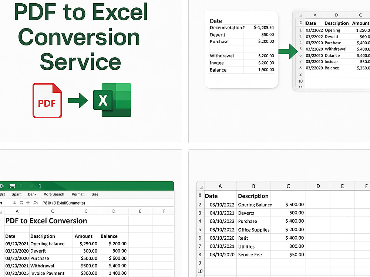
Task: Click the rotate icon before the forward arrow
Action: click(x=21, y=202)
